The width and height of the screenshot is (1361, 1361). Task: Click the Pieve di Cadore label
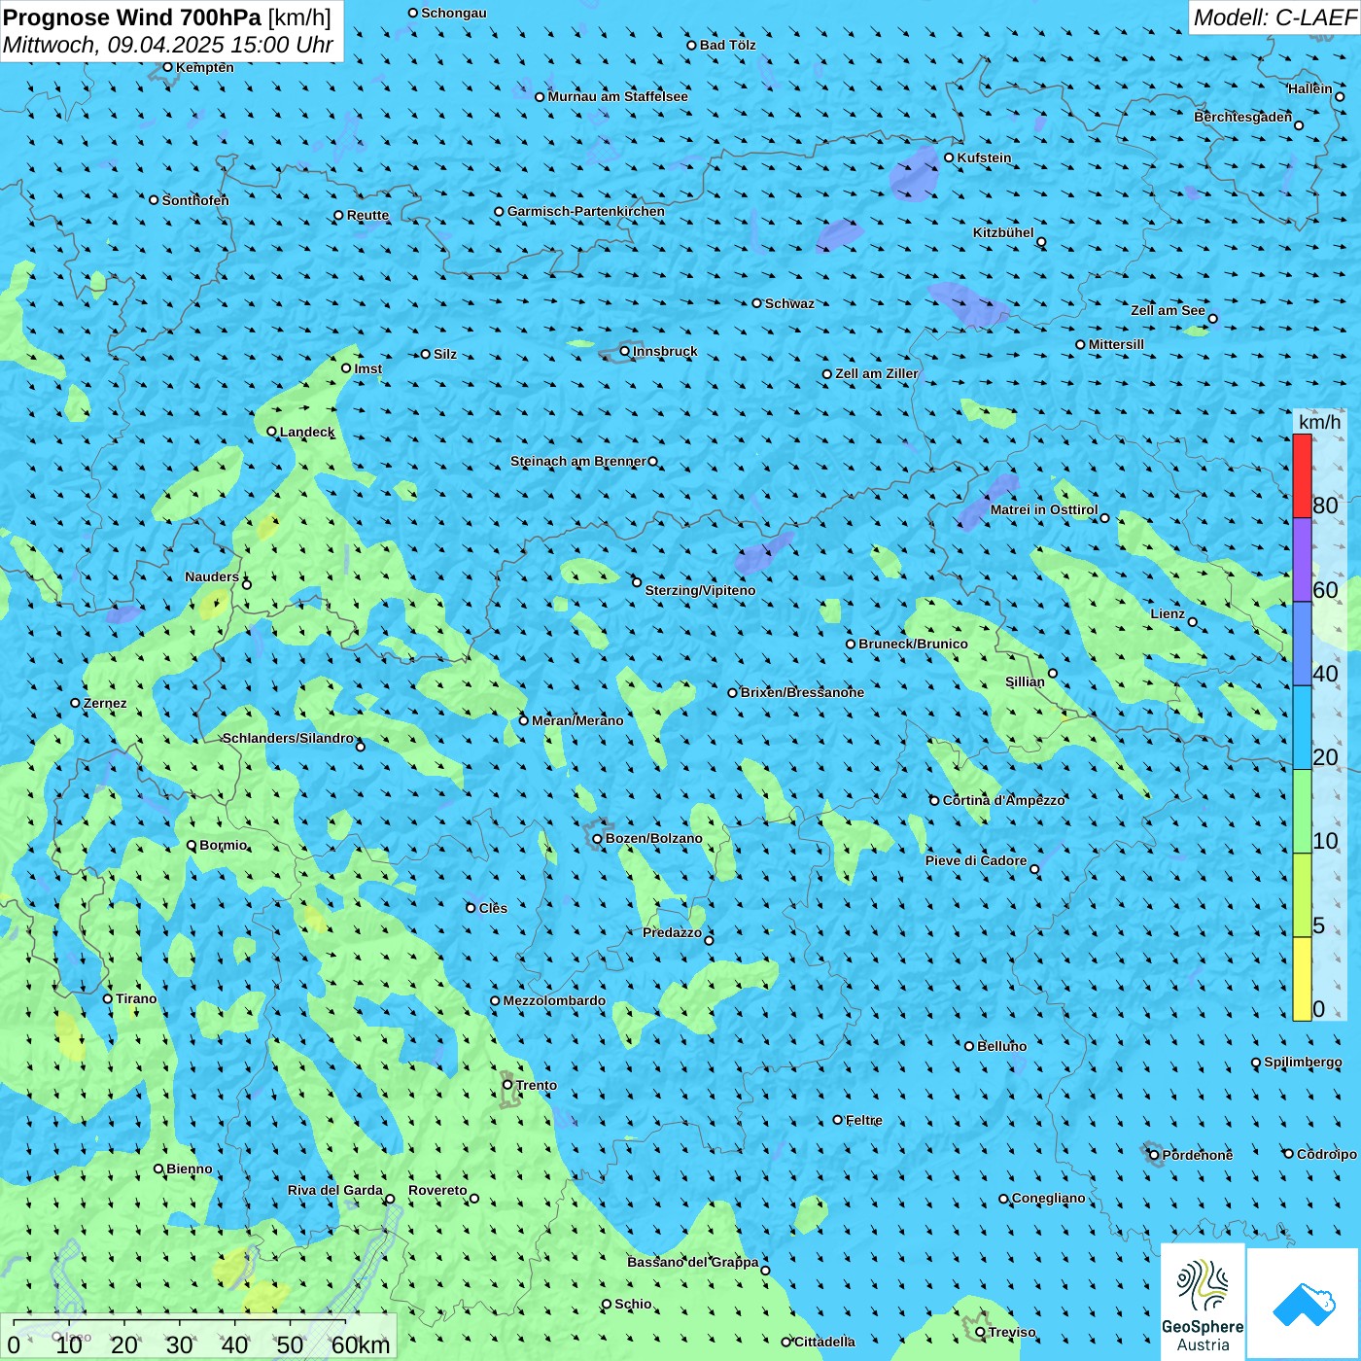point(976,860)
